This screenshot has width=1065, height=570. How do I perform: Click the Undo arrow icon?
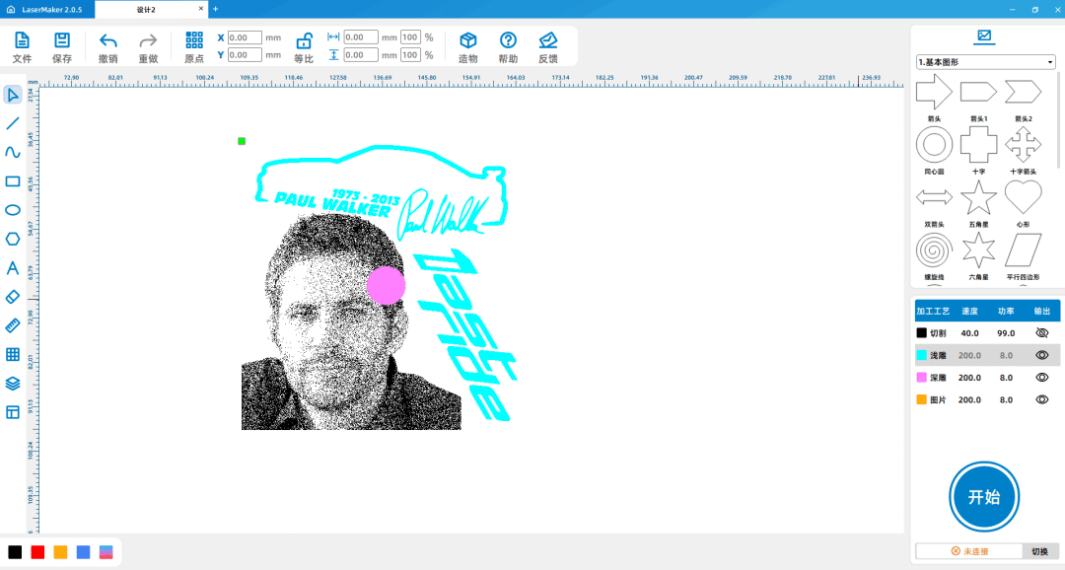[108, 40]
